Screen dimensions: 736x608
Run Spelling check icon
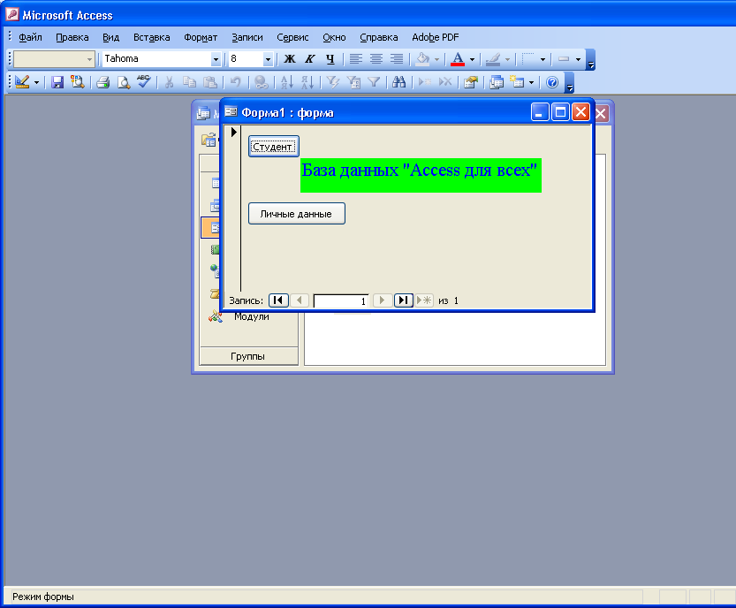click(144, 82)
